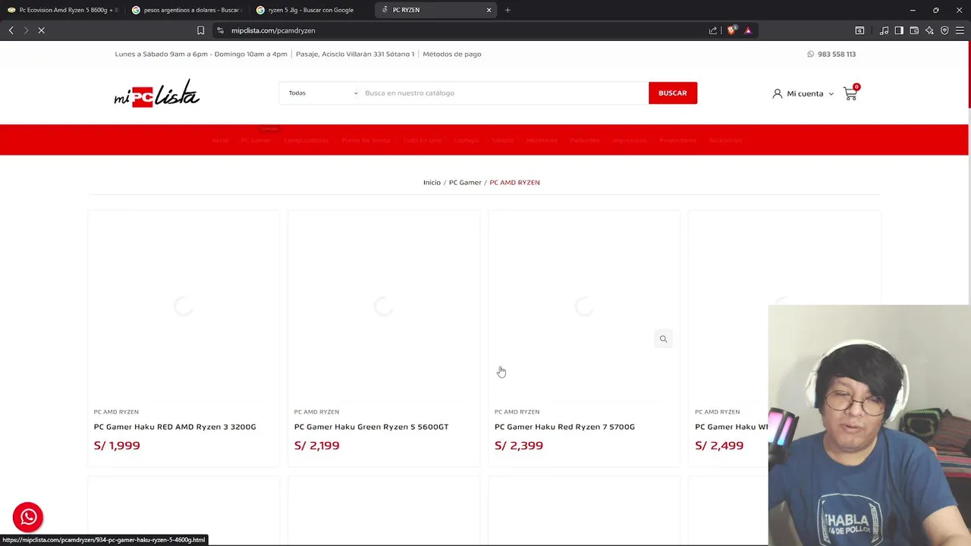Open the browser hamburger main menu
971x546 pixels.
tap(960, 30)
